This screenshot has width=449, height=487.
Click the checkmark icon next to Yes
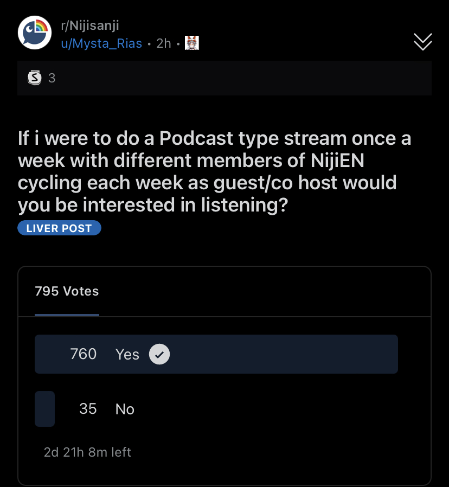click(159, 354)
